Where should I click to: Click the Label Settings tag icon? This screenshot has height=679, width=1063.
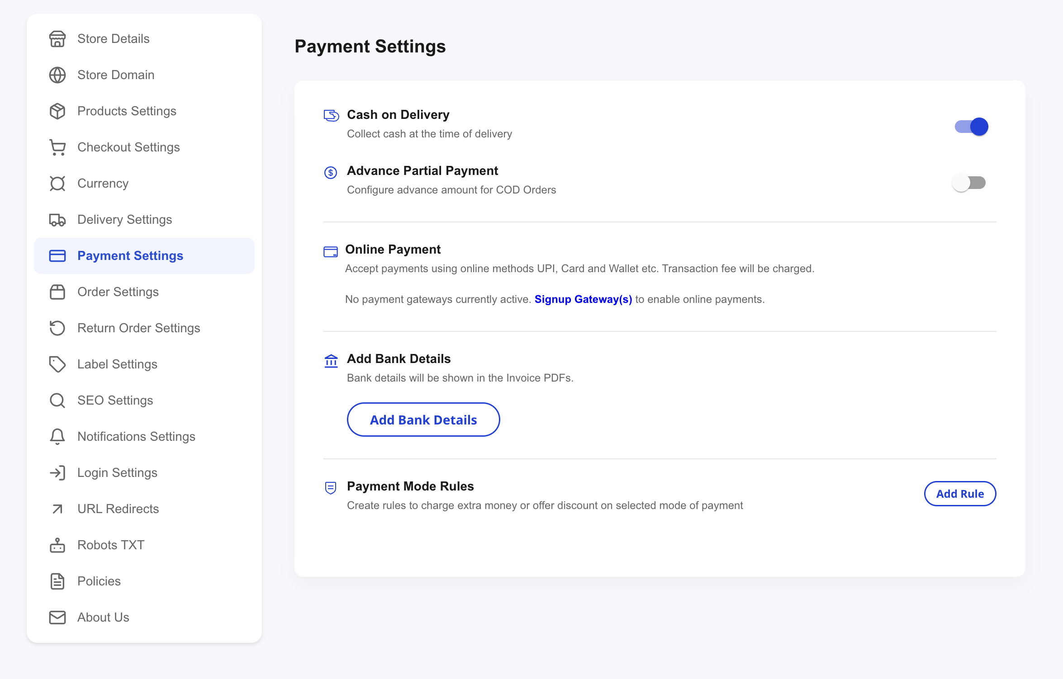[x=57, y=364]
